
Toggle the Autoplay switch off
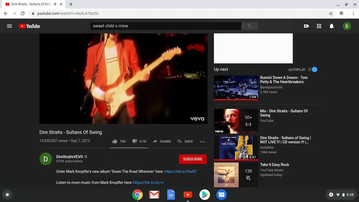313,69
